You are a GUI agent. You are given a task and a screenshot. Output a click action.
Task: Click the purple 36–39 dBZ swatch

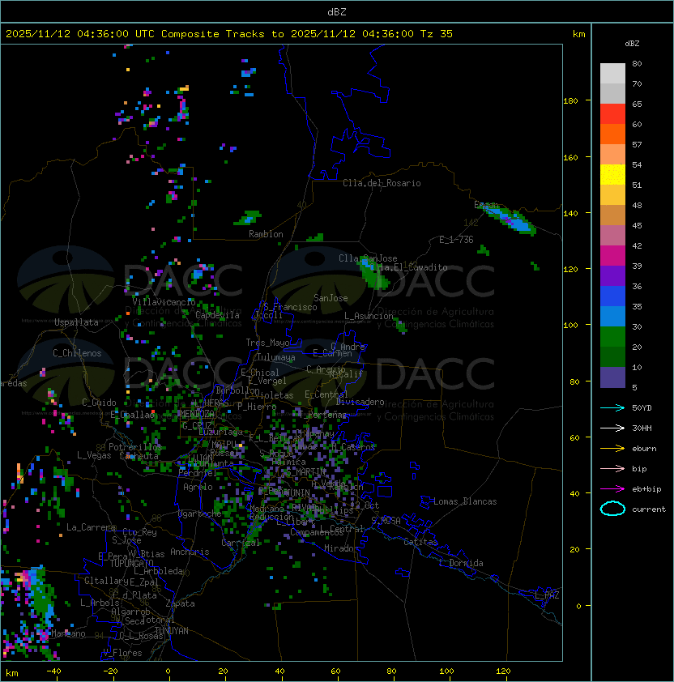pos(612,275)
